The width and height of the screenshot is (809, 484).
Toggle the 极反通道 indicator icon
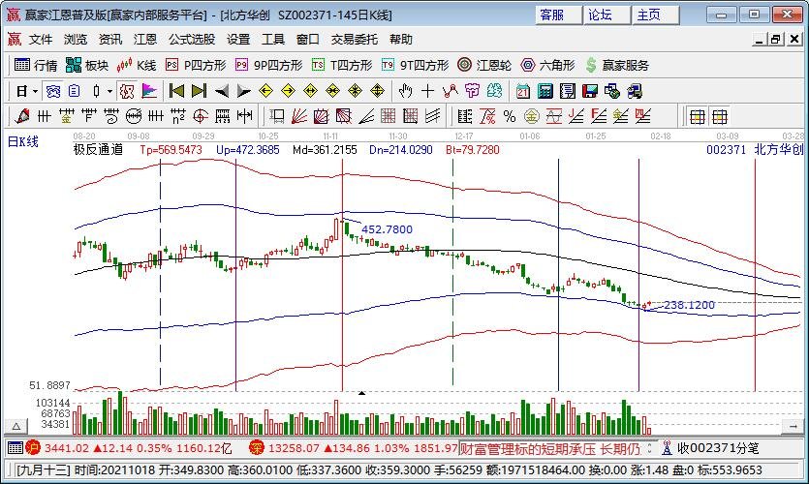pyautogui.click(x=127, y=92)
